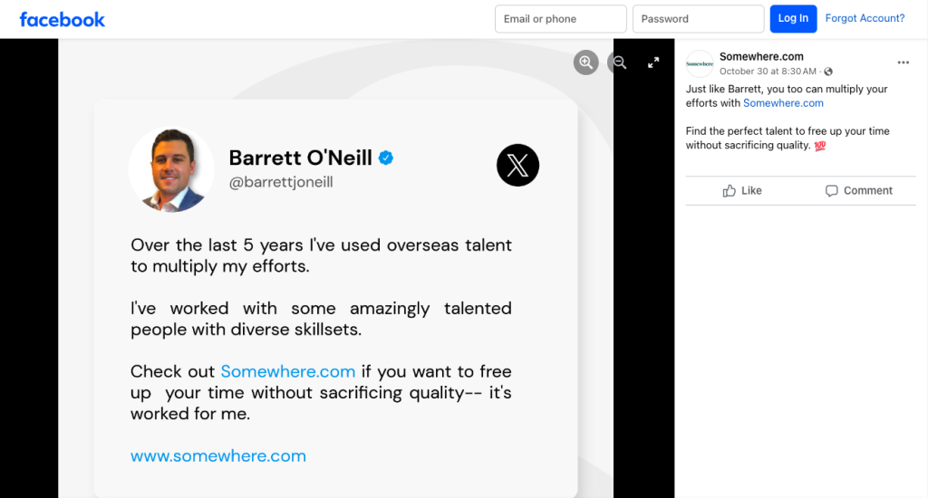The image size is (928, 498).
Task: Focus the Email or phone field
Action: coord(560,19)
